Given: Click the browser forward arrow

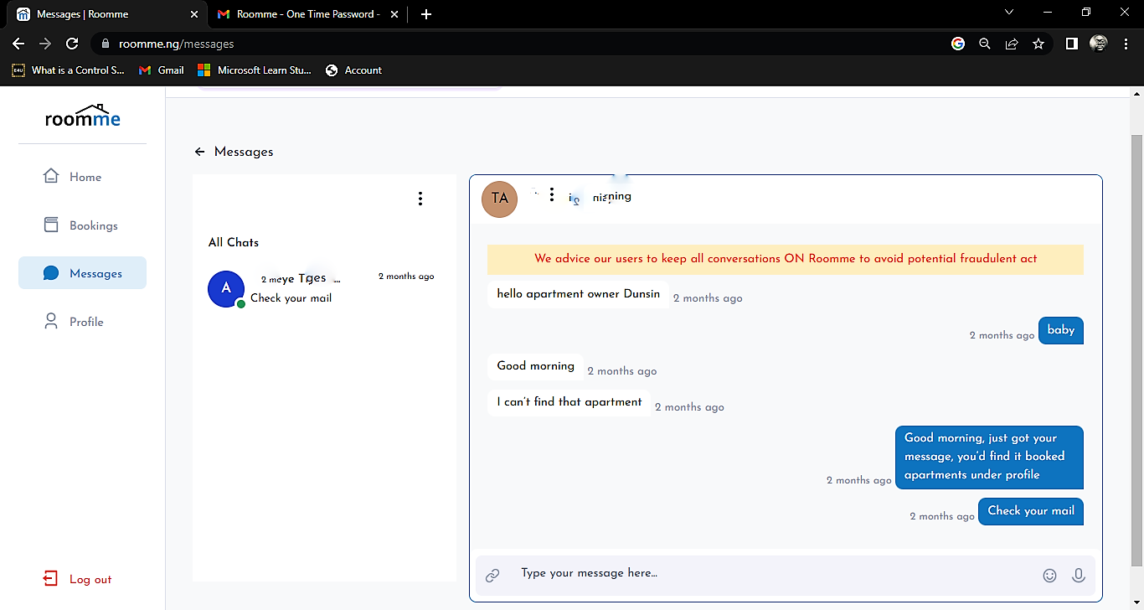Looking at the screenshot, I should pos(45,44).
